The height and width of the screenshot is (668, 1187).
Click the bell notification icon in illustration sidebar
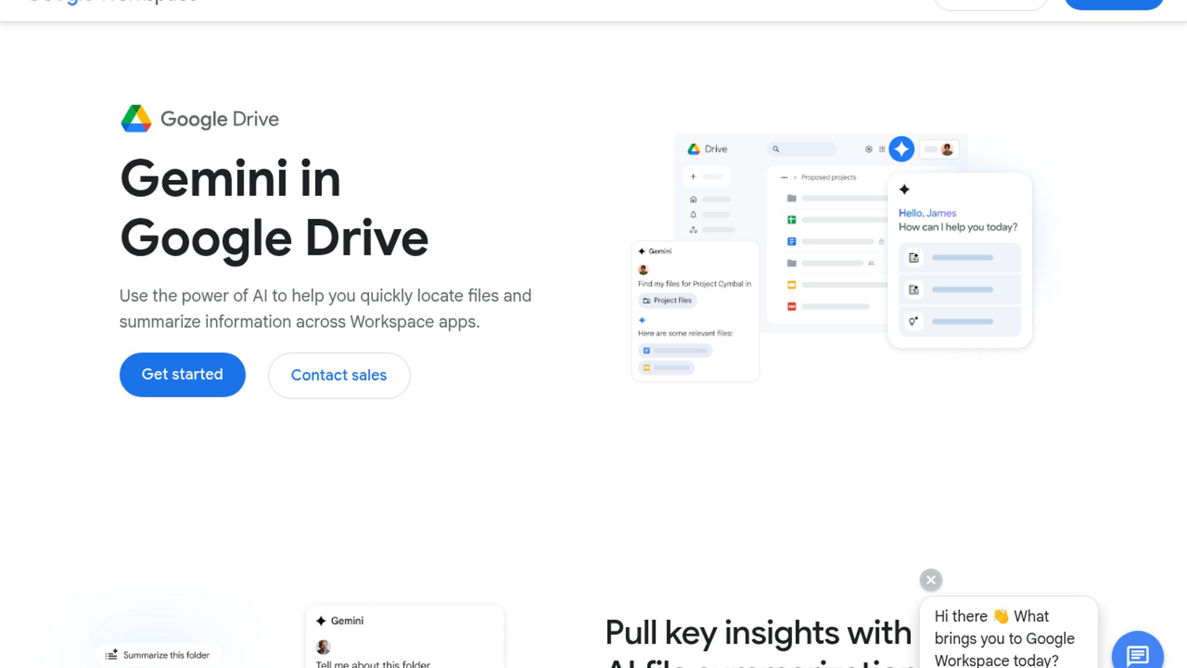pyautogui.click(x=693, y=215)
